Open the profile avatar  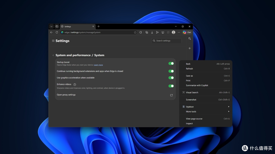(173, 32)
